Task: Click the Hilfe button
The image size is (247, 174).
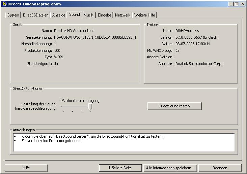Action: click(x=26, y=168)
